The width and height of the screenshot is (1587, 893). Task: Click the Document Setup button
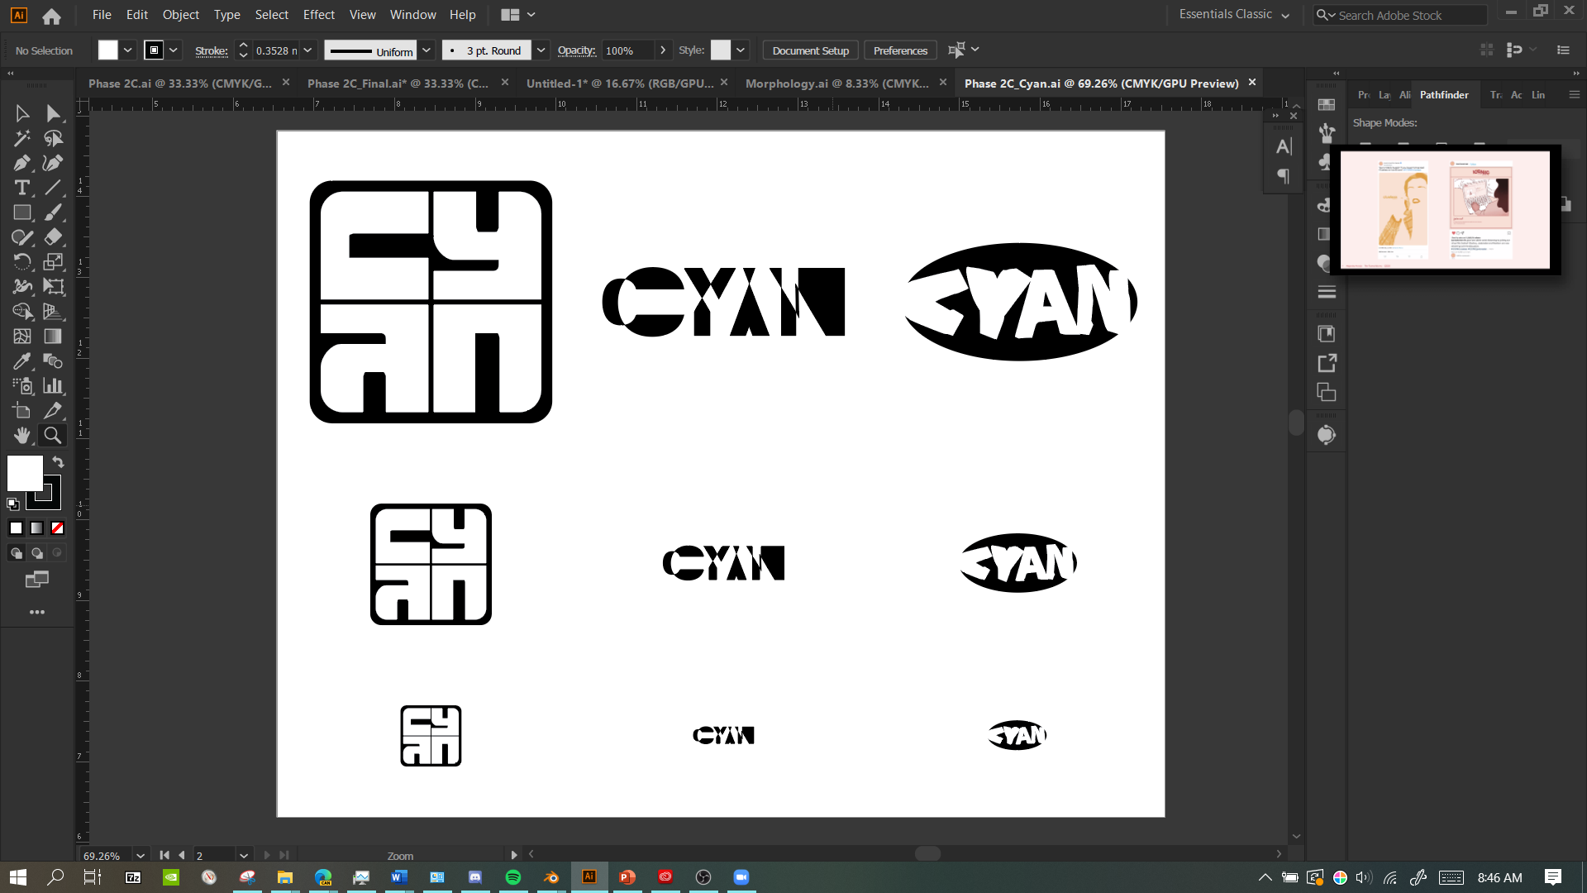click(810, 50)
